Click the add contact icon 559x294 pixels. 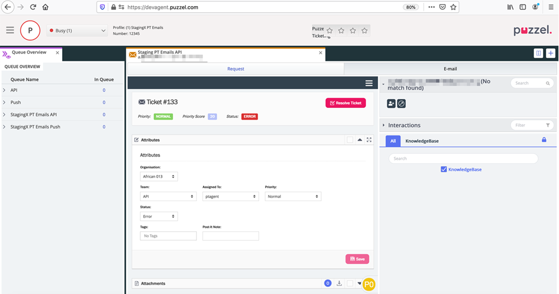[392, 104]
